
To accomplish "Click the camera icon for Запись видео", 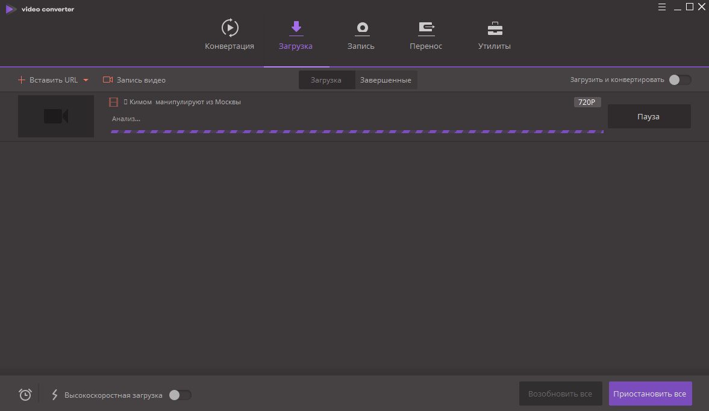I will pos(108,80).
